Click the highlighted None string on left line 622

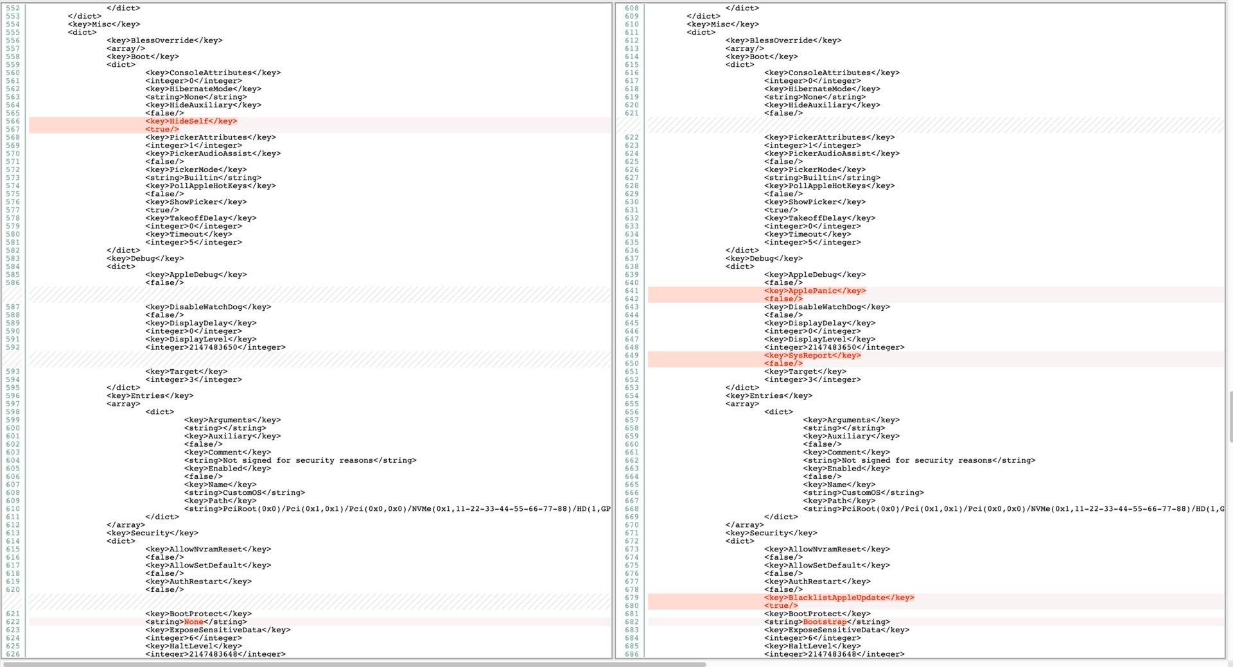click(x=193, y=622)
